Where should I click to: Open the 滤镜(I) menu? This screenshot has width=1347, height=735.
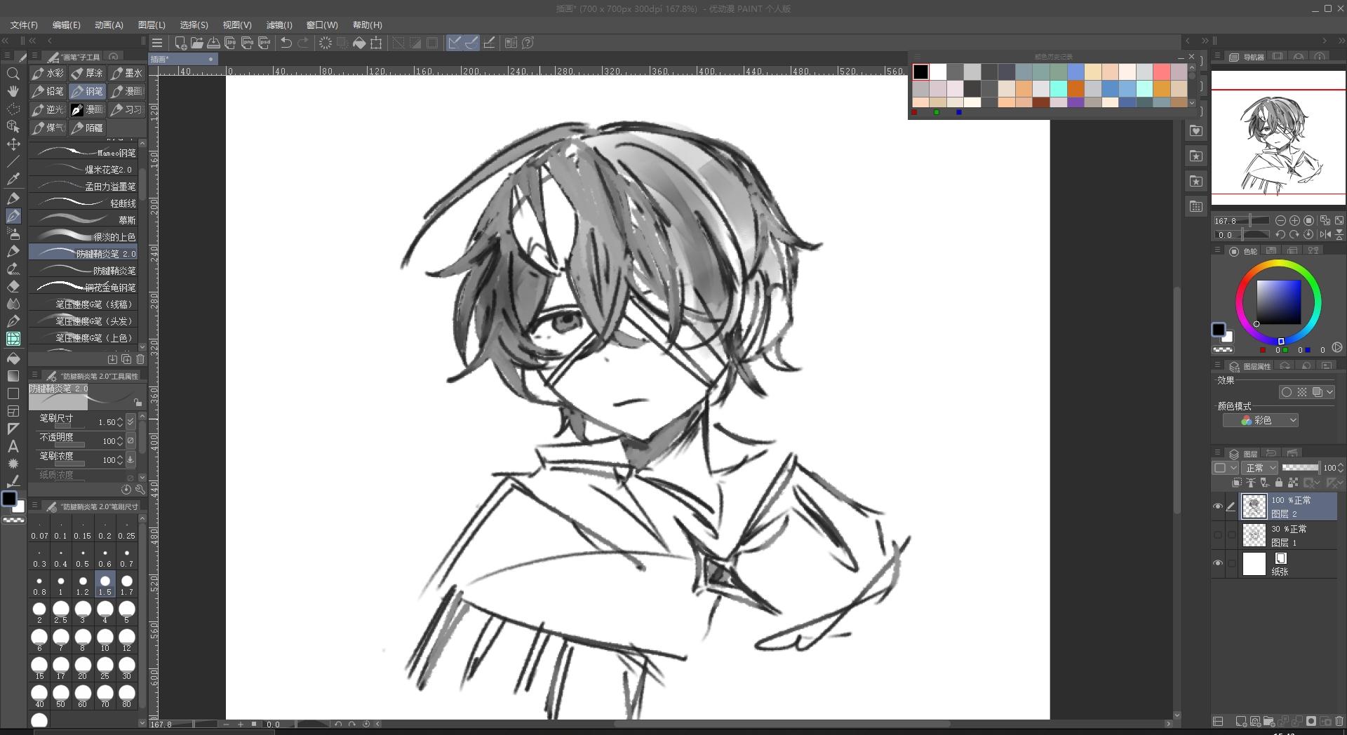pos(279,25)
